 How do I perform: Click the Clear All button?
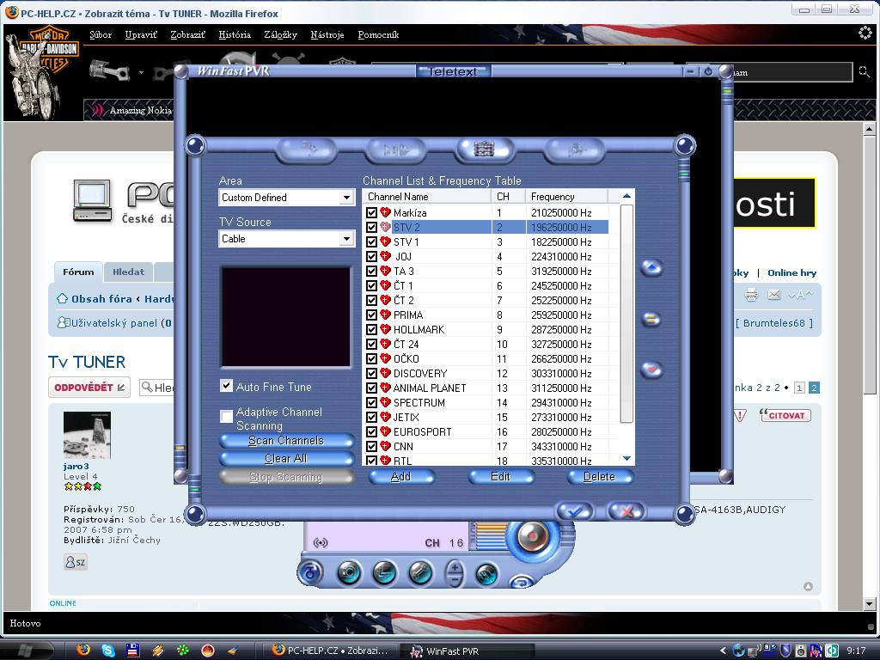click(286, 459)
